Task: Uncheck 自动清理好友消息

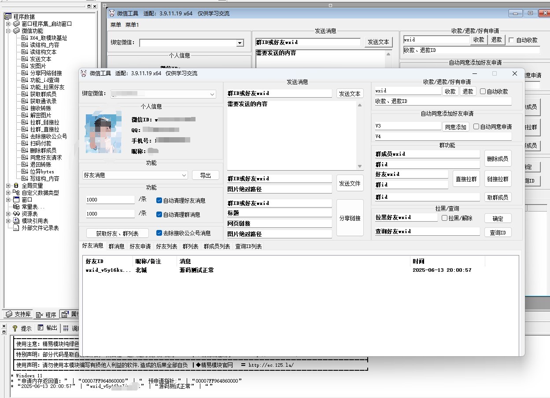Action: coord(159,201)
